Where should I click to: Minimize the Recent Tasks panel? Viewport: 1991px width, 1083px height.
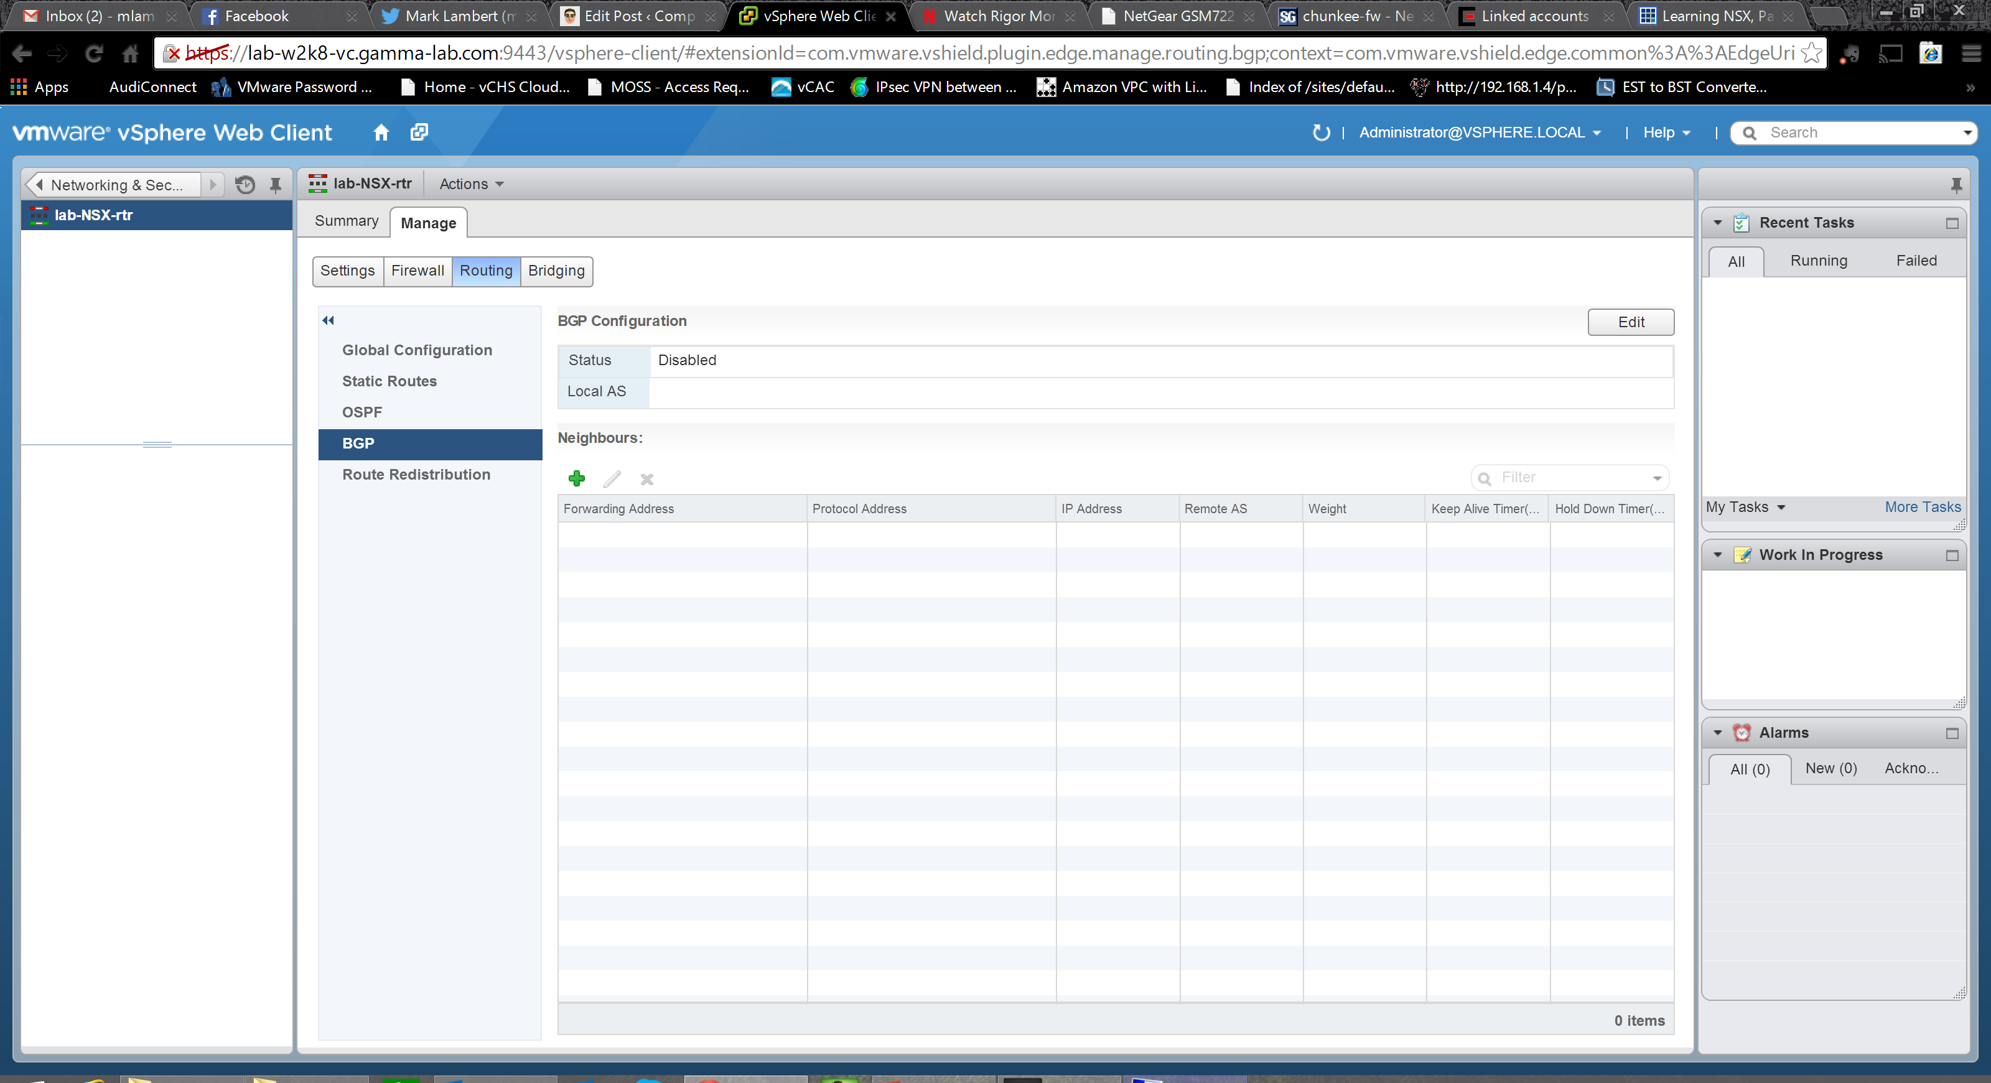(1952, 223)
